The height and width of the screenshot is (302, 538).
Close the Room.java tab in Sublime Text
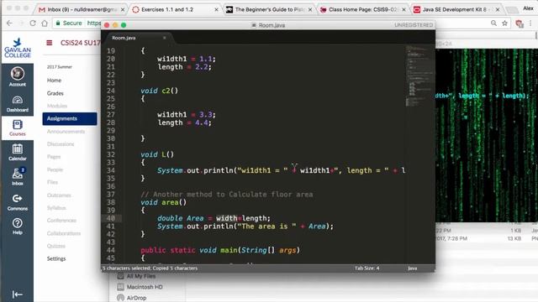tap(165, 38)
